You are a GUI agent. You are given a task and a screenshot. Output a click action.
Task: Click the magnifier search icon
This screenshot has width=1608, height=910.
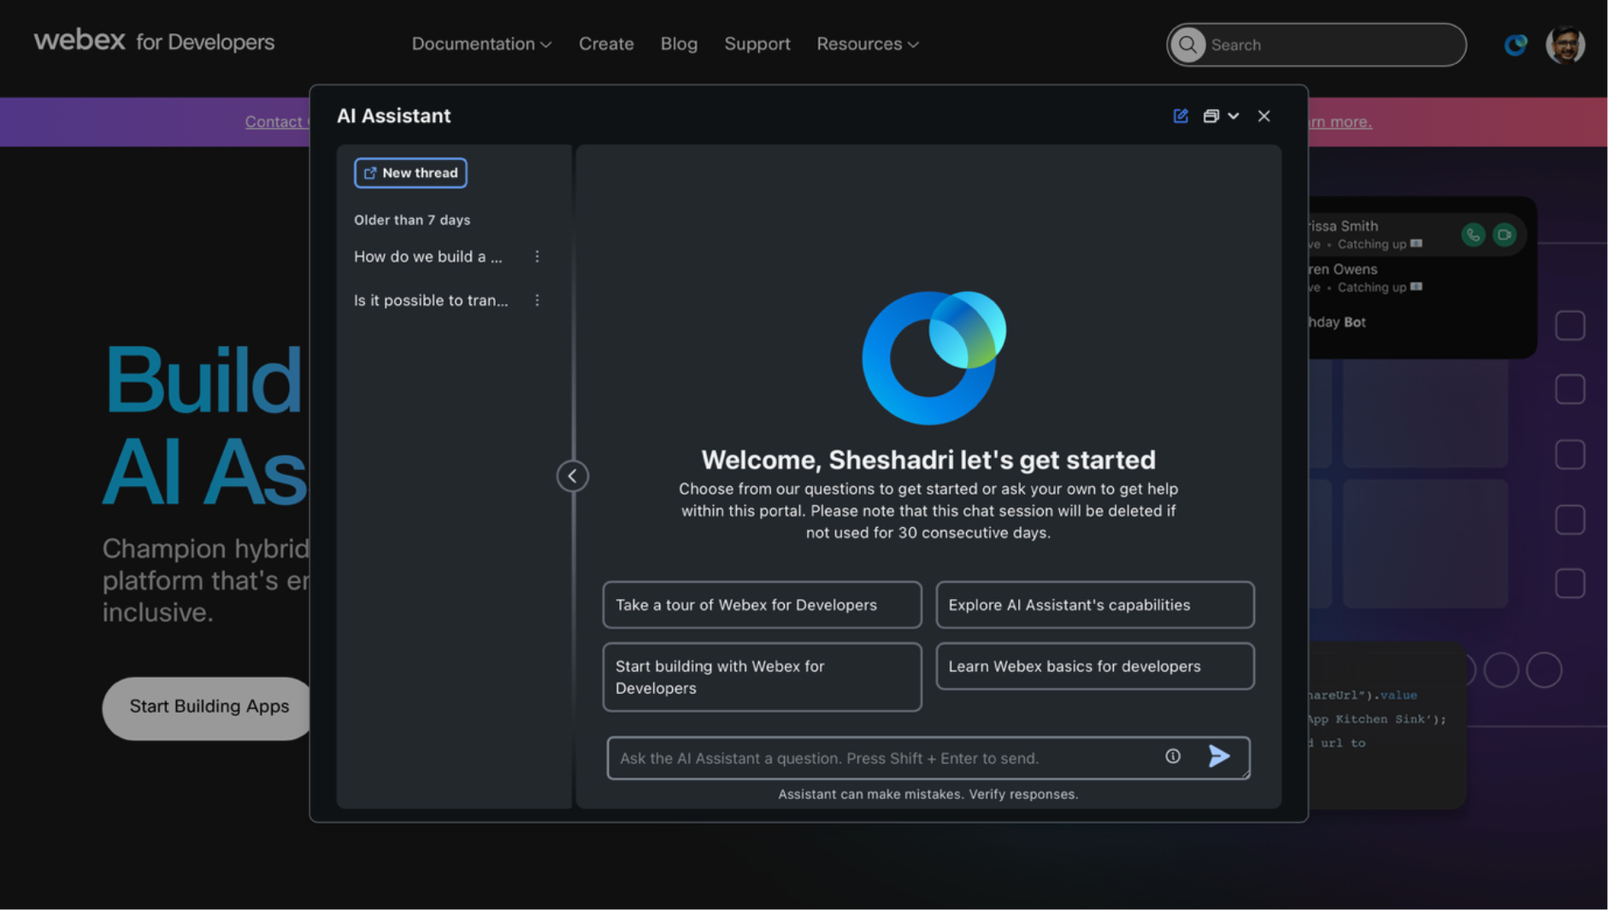(1188, 44)
